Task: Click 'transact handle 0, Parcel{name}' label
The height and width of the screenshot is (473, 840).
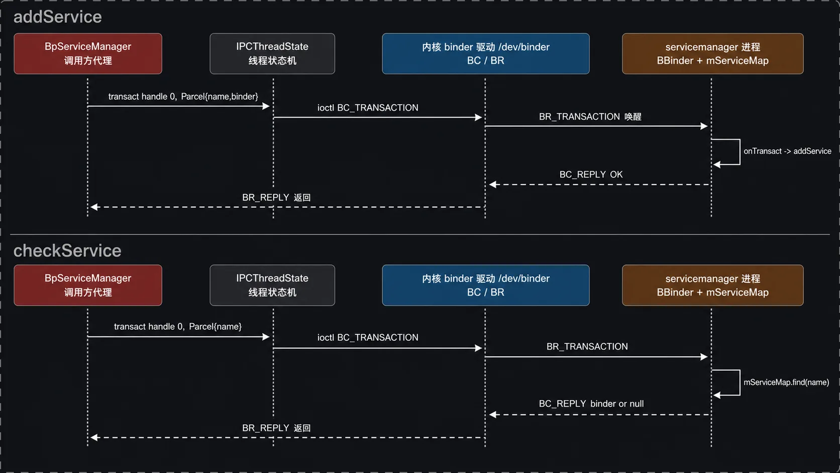Action: click(x=178, y=327)
